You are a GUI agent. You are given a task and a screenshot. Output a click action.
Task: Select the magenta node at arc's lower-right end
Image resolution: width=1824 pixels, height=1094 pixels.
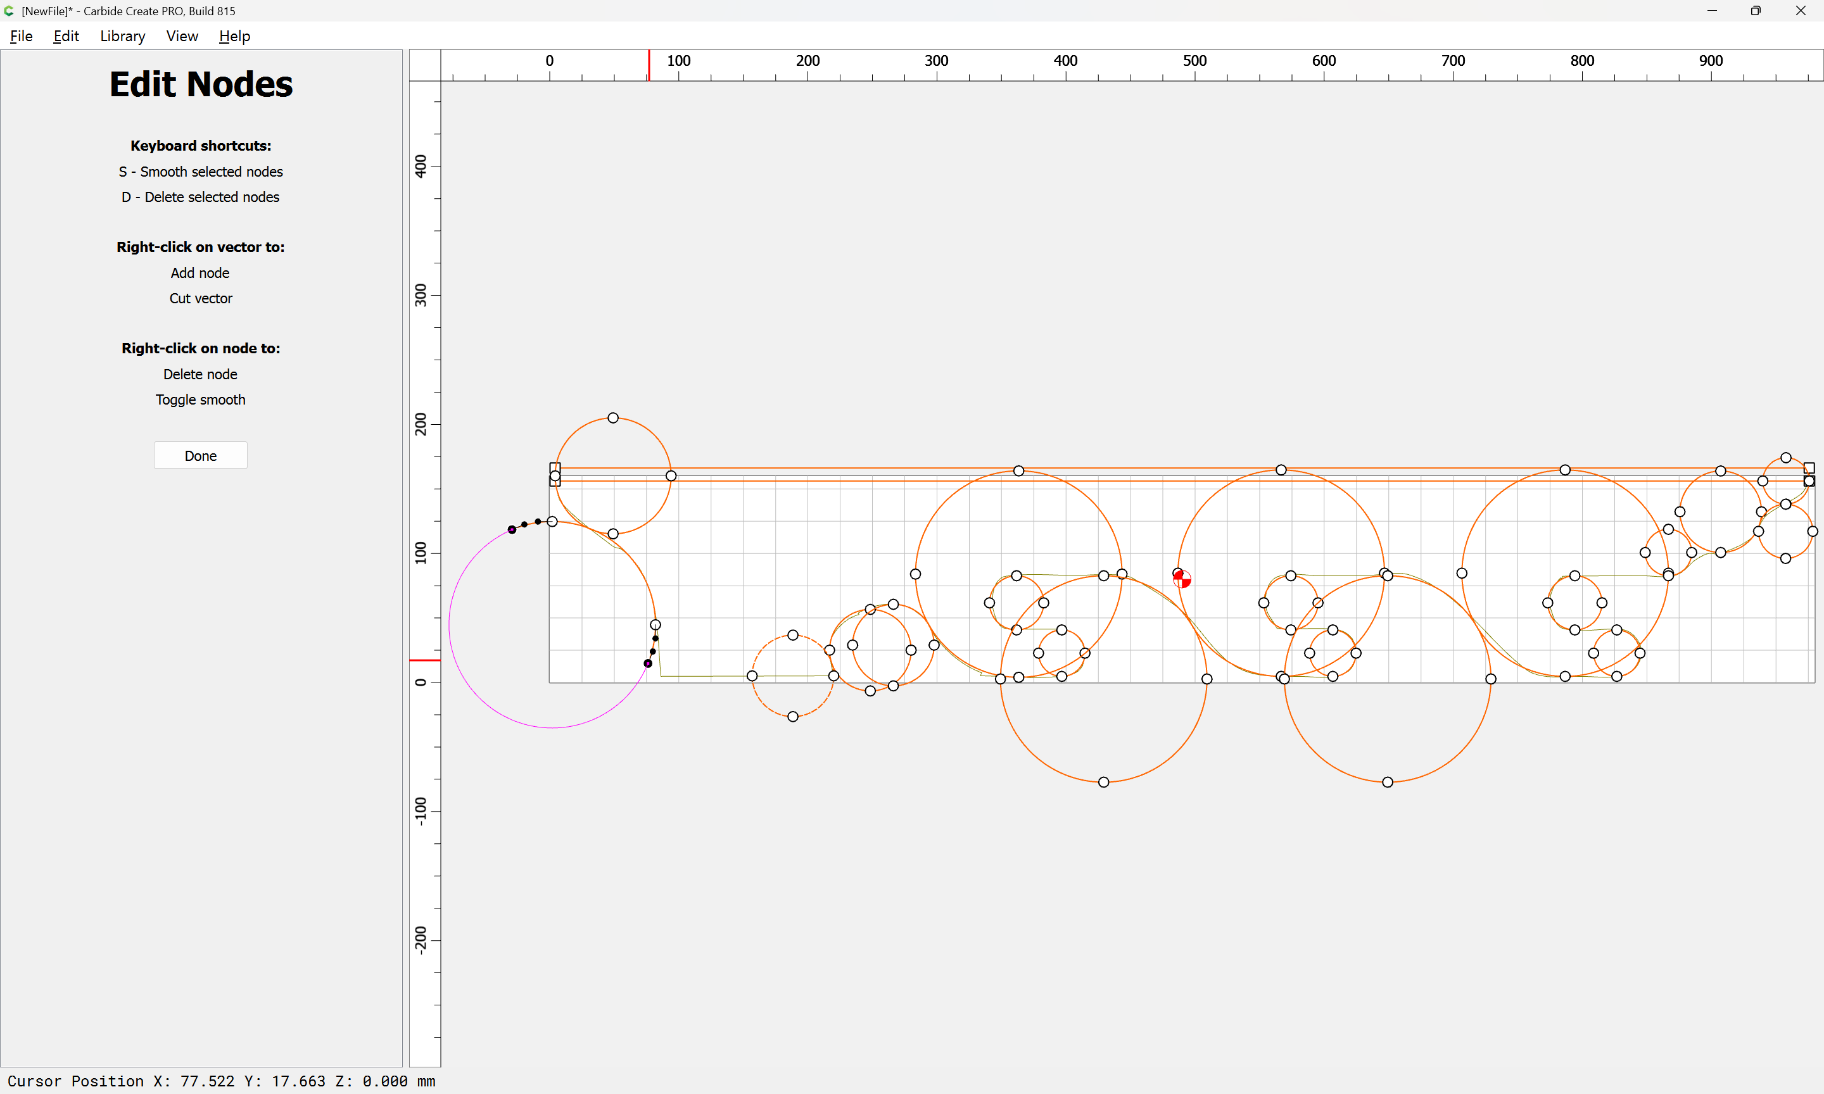[647, 663]
